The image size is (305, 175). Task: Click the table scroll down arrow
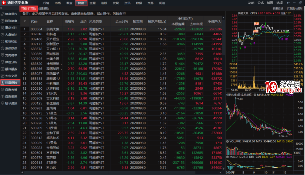(223, 169)
